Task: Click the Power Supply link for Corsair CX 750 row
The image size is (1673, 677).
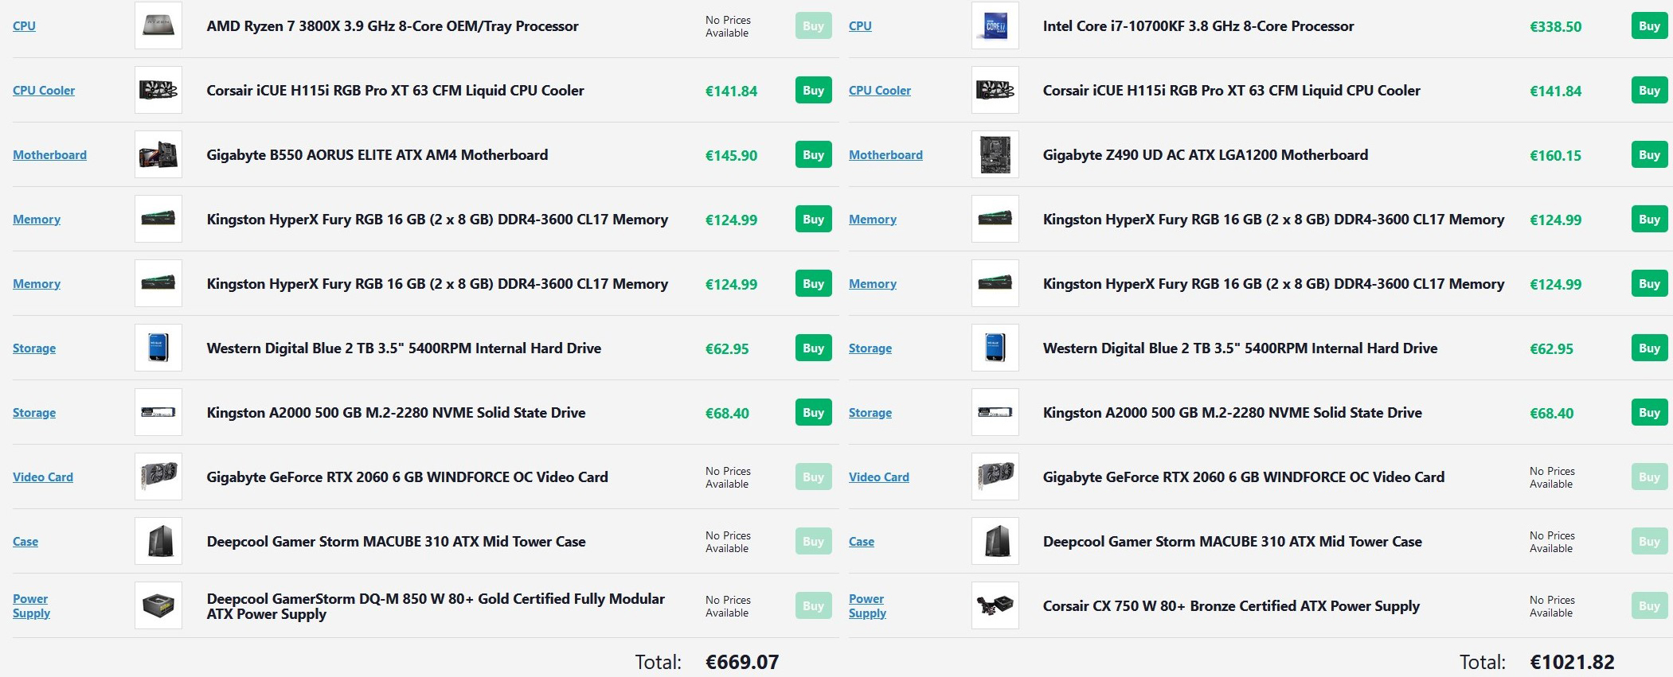Action: pos(867,605)
